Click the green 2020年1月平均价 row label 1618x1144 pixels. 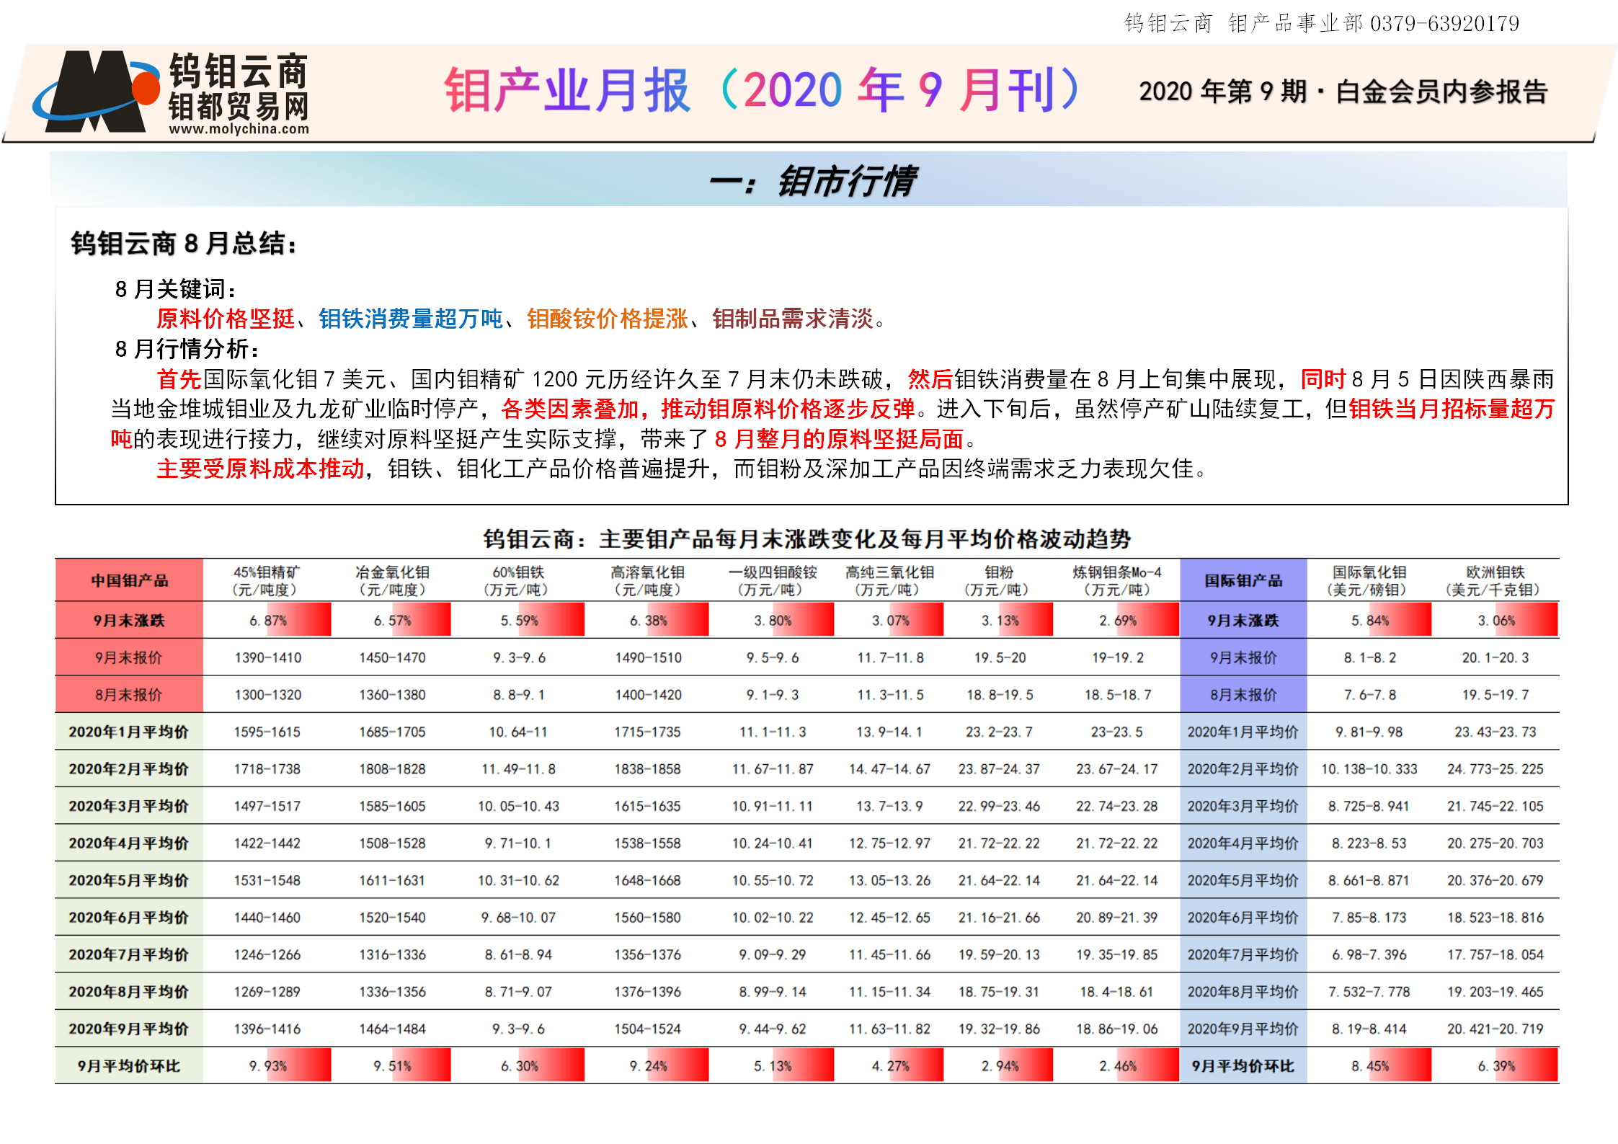coord(129,732)
